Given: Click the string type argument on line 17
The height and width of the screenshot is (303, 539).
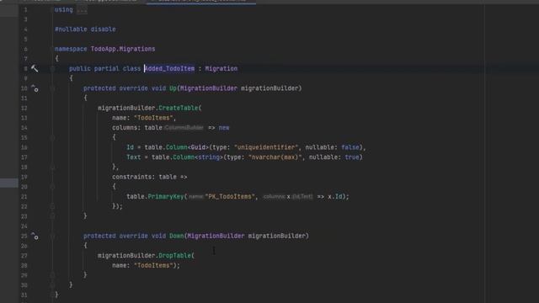Looking at the screenshot, I should point(209,157).
